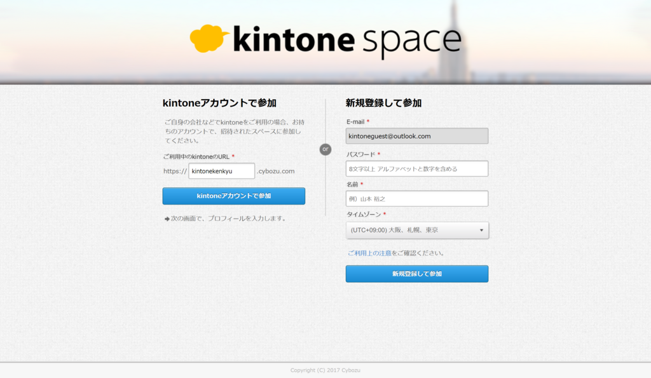Click the パスワード label
This screenshot has height=378, width=651.
point(361,154)
